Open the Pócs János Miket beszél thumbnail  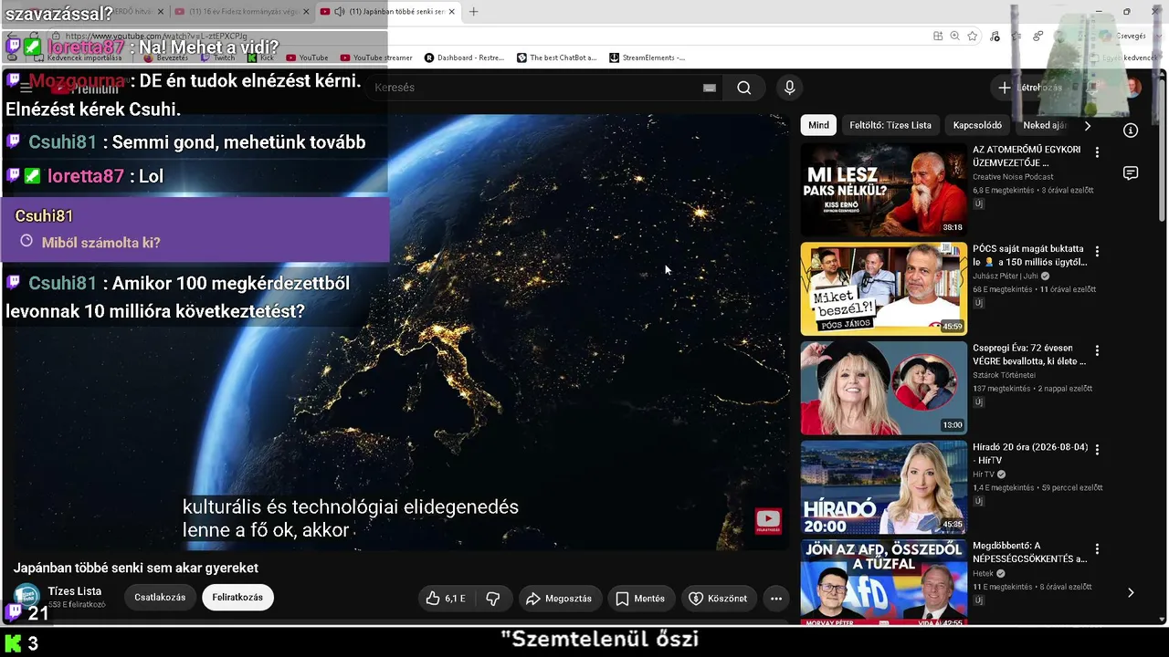[883, 288]
